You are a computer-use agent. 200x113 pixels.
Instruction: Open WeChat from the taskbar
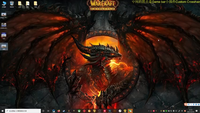[130, 111]
